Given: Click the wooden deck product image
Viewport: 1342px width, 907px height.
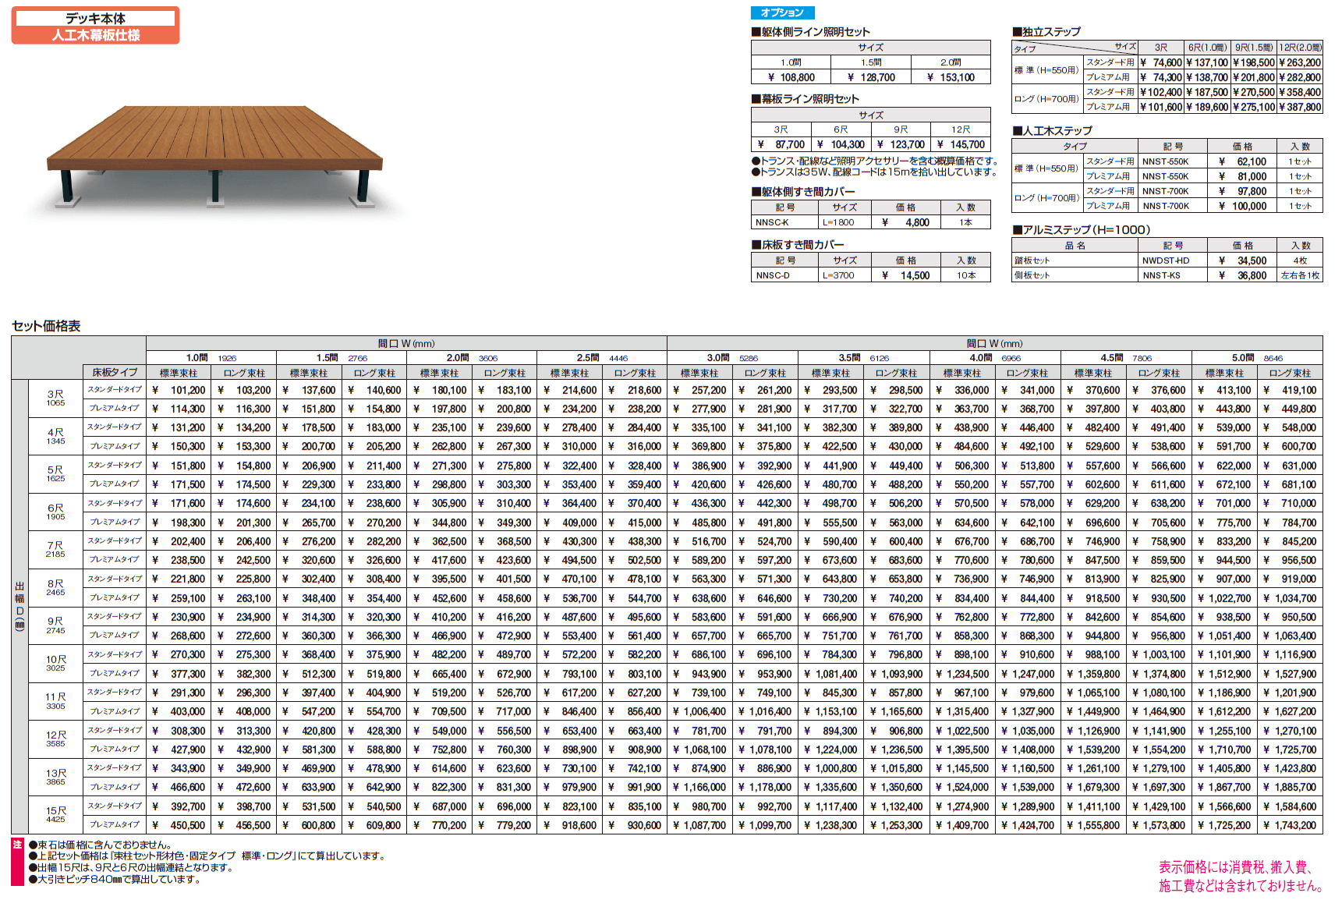Looking at the screenshot, I should [x=214, y=156].
